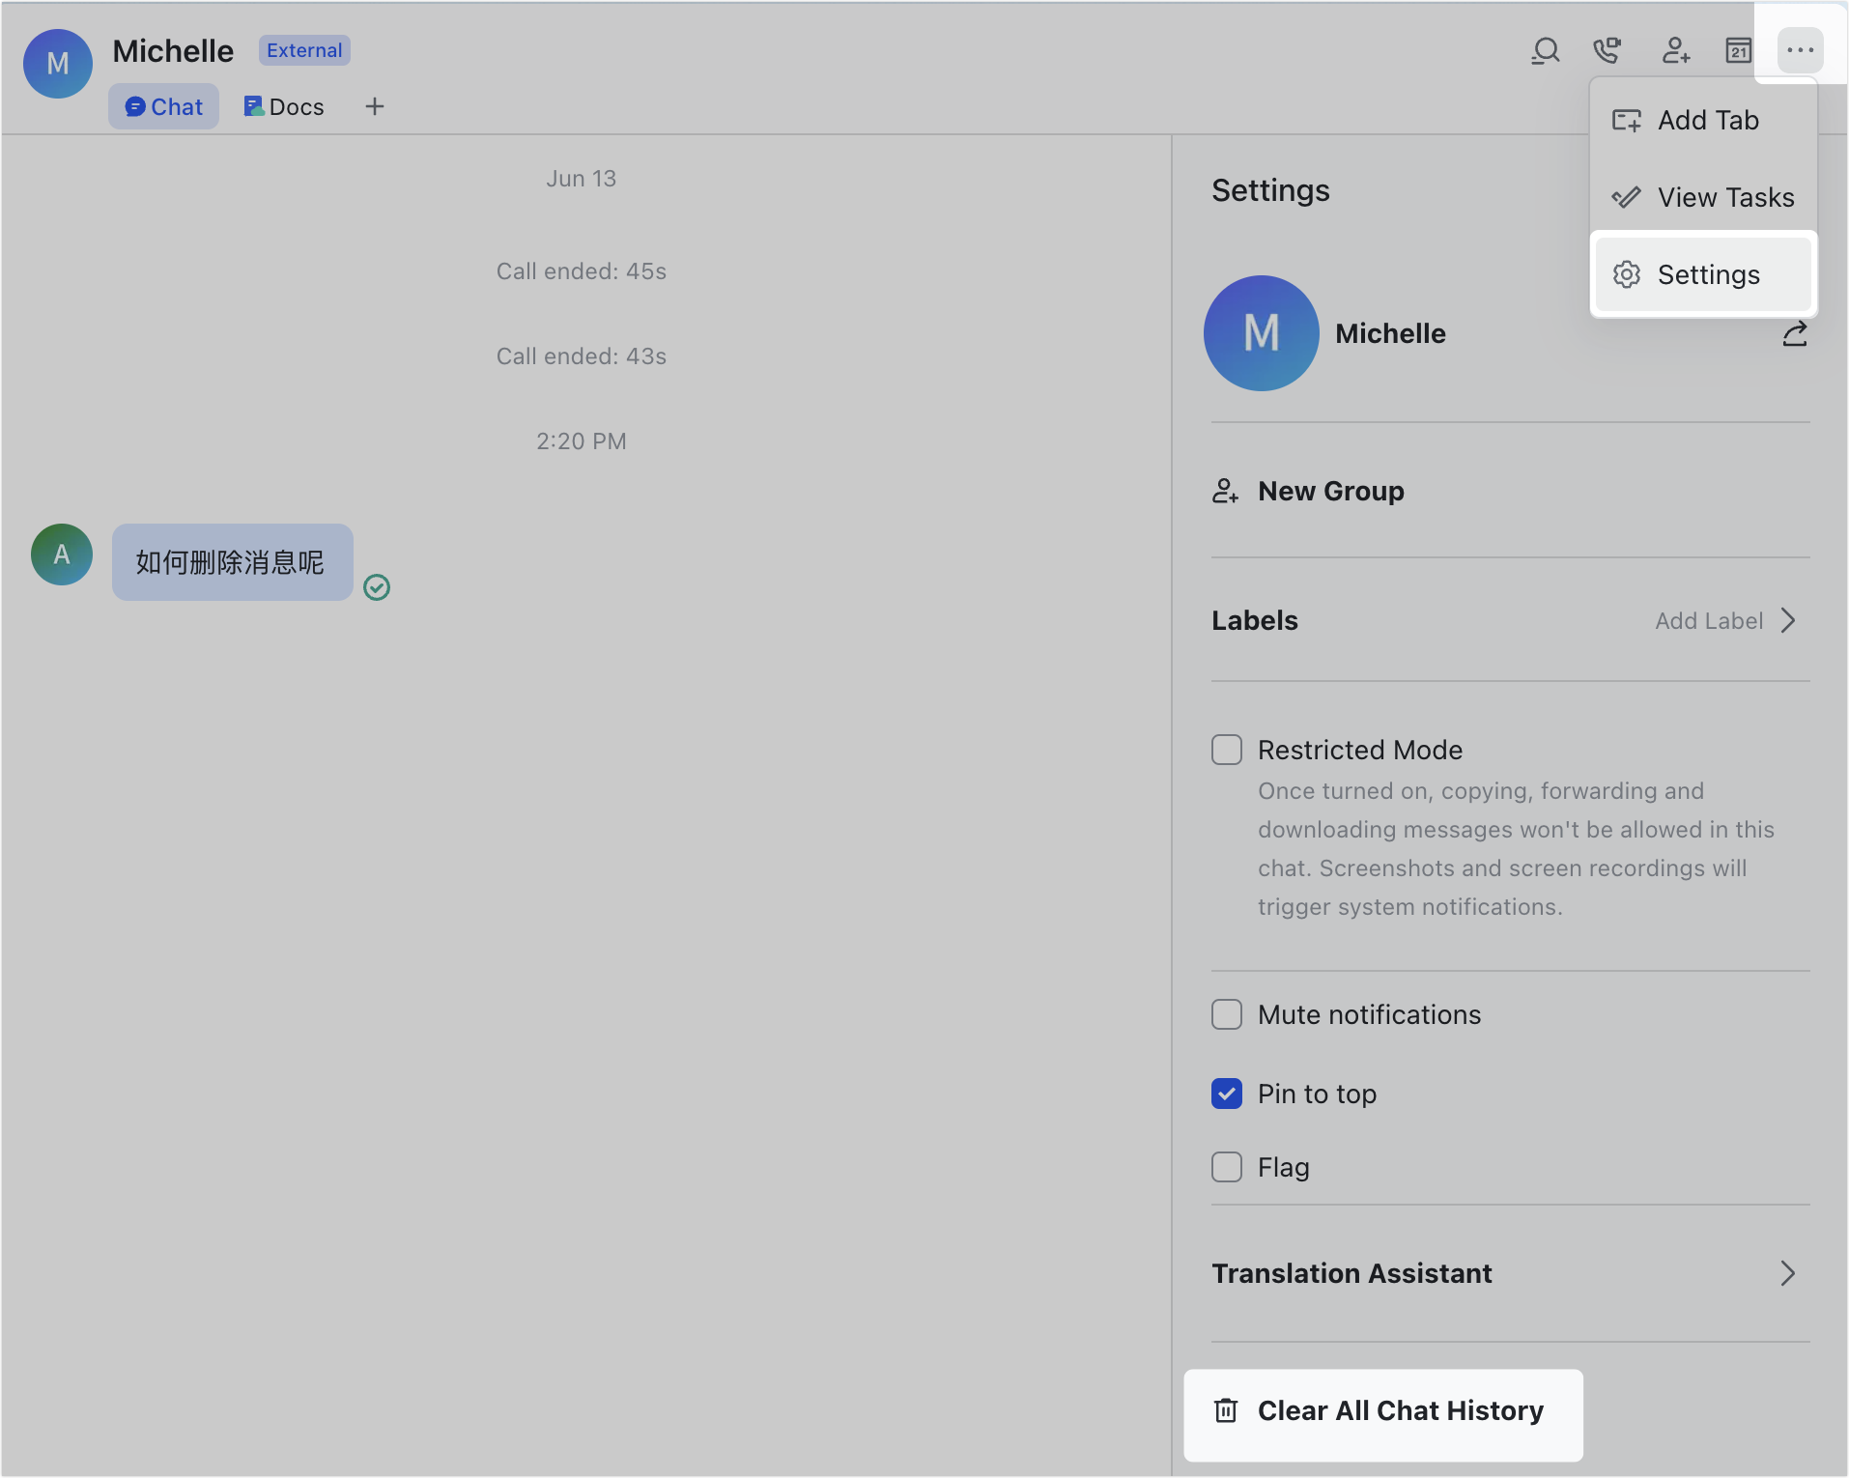Click New Group in the settings panel

pos(1330,491)
